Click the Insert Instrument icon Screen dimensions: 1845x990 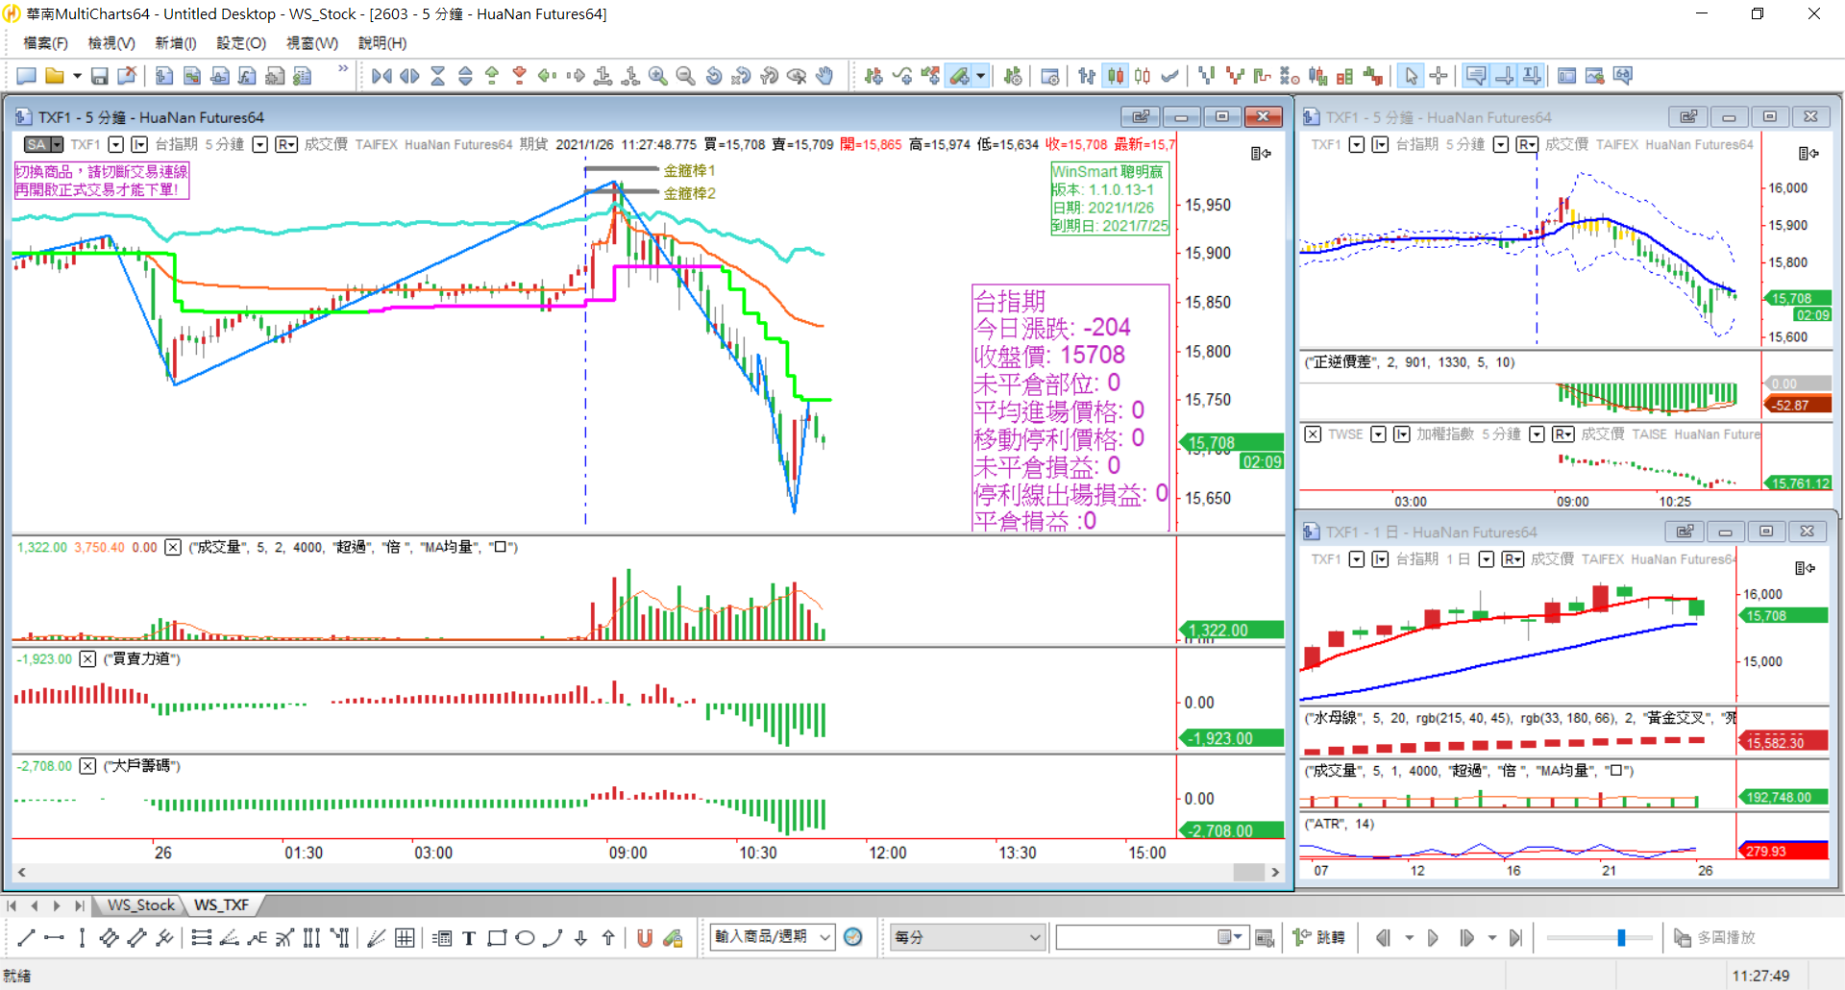tap(873, 76)
